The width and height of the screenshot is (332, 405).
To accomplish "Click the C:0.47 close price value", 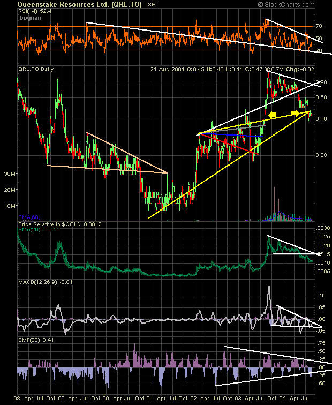I will [253, 69].
